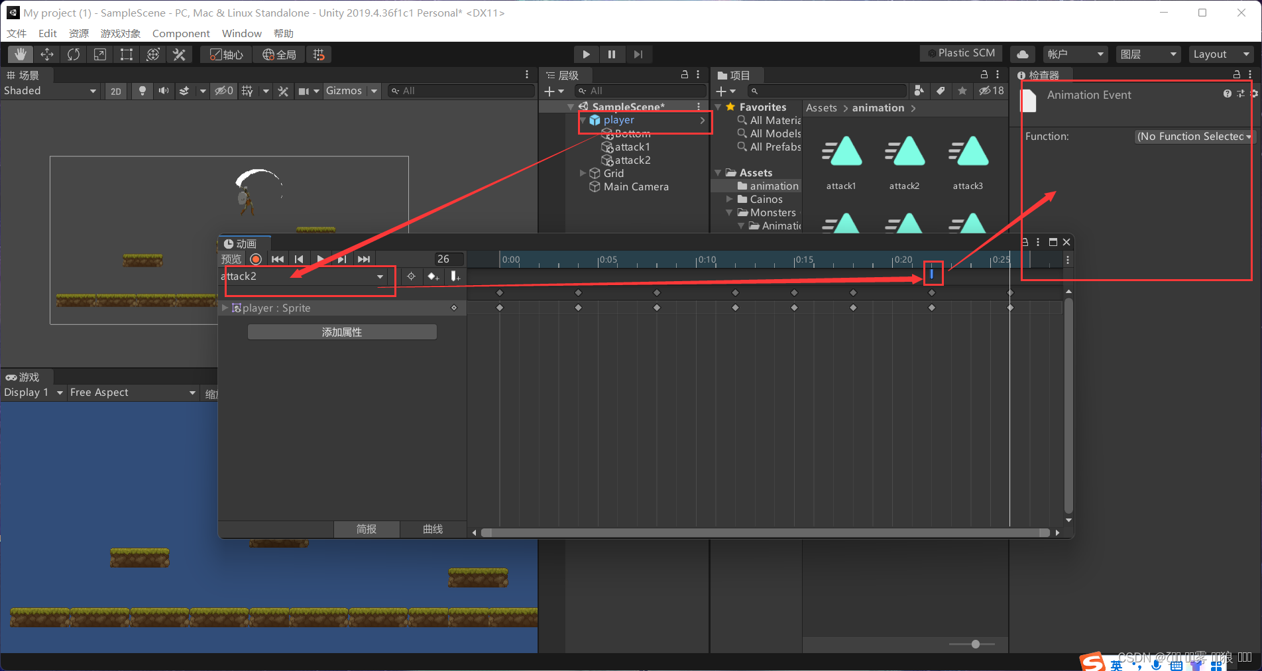Open the Window menu
Screen dimensions: 1262x671
[242, 33]
